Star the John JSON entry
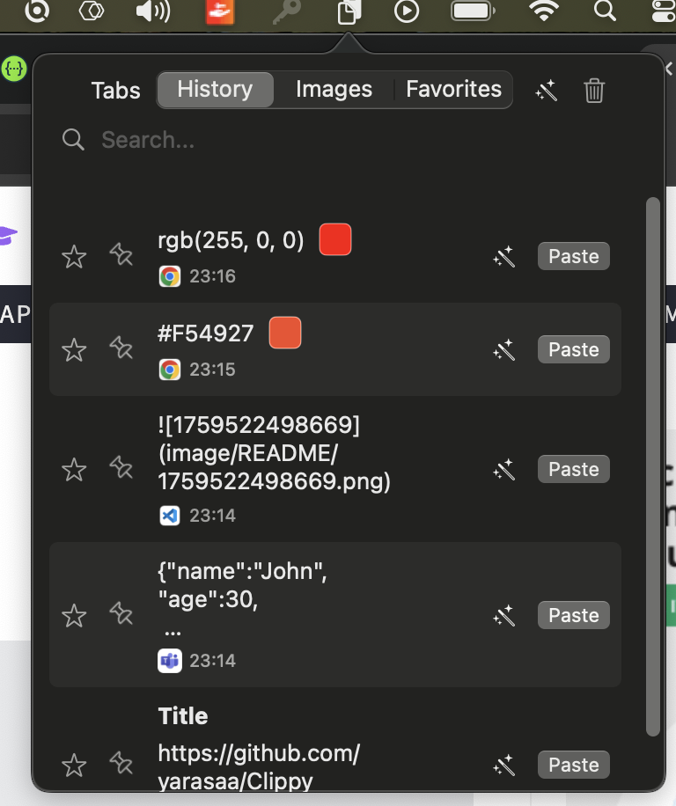Viewport: 676px width, 806px height. point(74,616)
